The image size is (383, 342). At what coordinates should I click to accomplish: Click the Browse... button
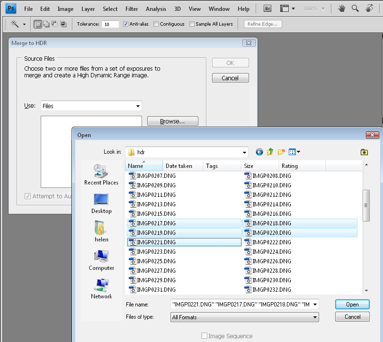coord(173,121)
